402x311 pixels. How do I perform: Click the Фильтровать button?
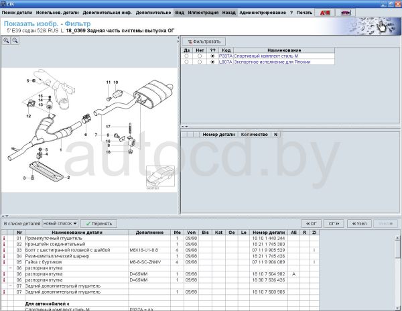point(204,42)
